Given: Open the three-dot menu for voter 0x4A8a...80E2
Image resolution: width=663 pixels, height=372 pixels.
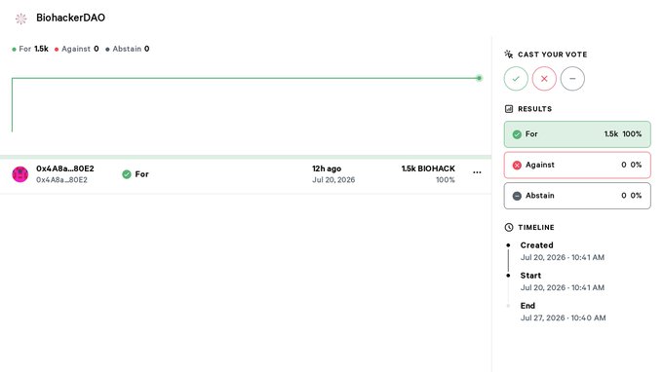Looking at the screenshot, I should (x=477, y=172).
